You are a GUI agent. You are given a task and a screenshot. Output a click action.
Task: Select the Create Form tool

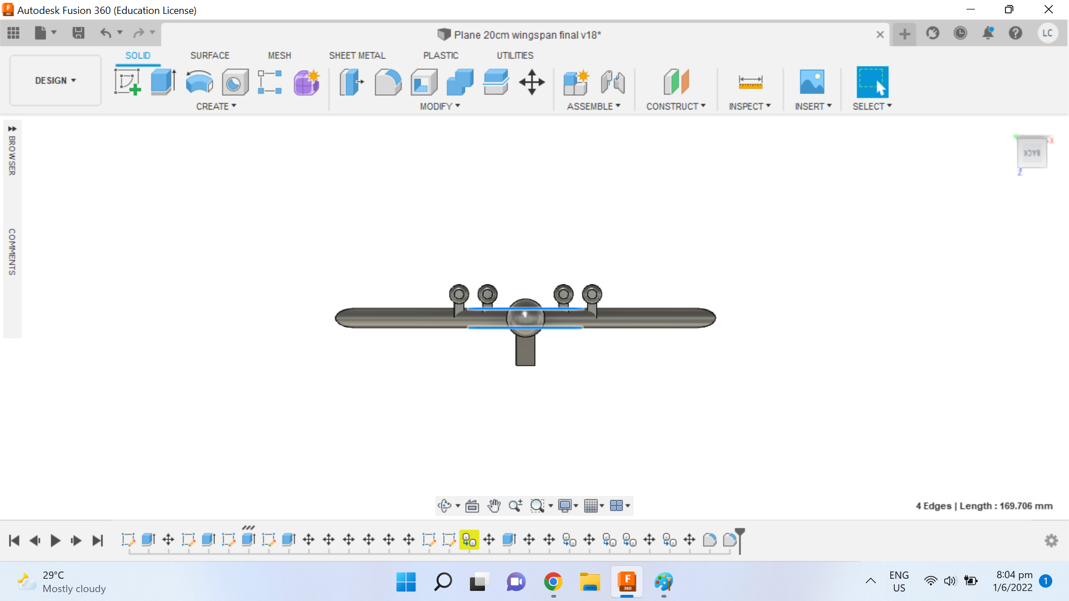[306, 82]
